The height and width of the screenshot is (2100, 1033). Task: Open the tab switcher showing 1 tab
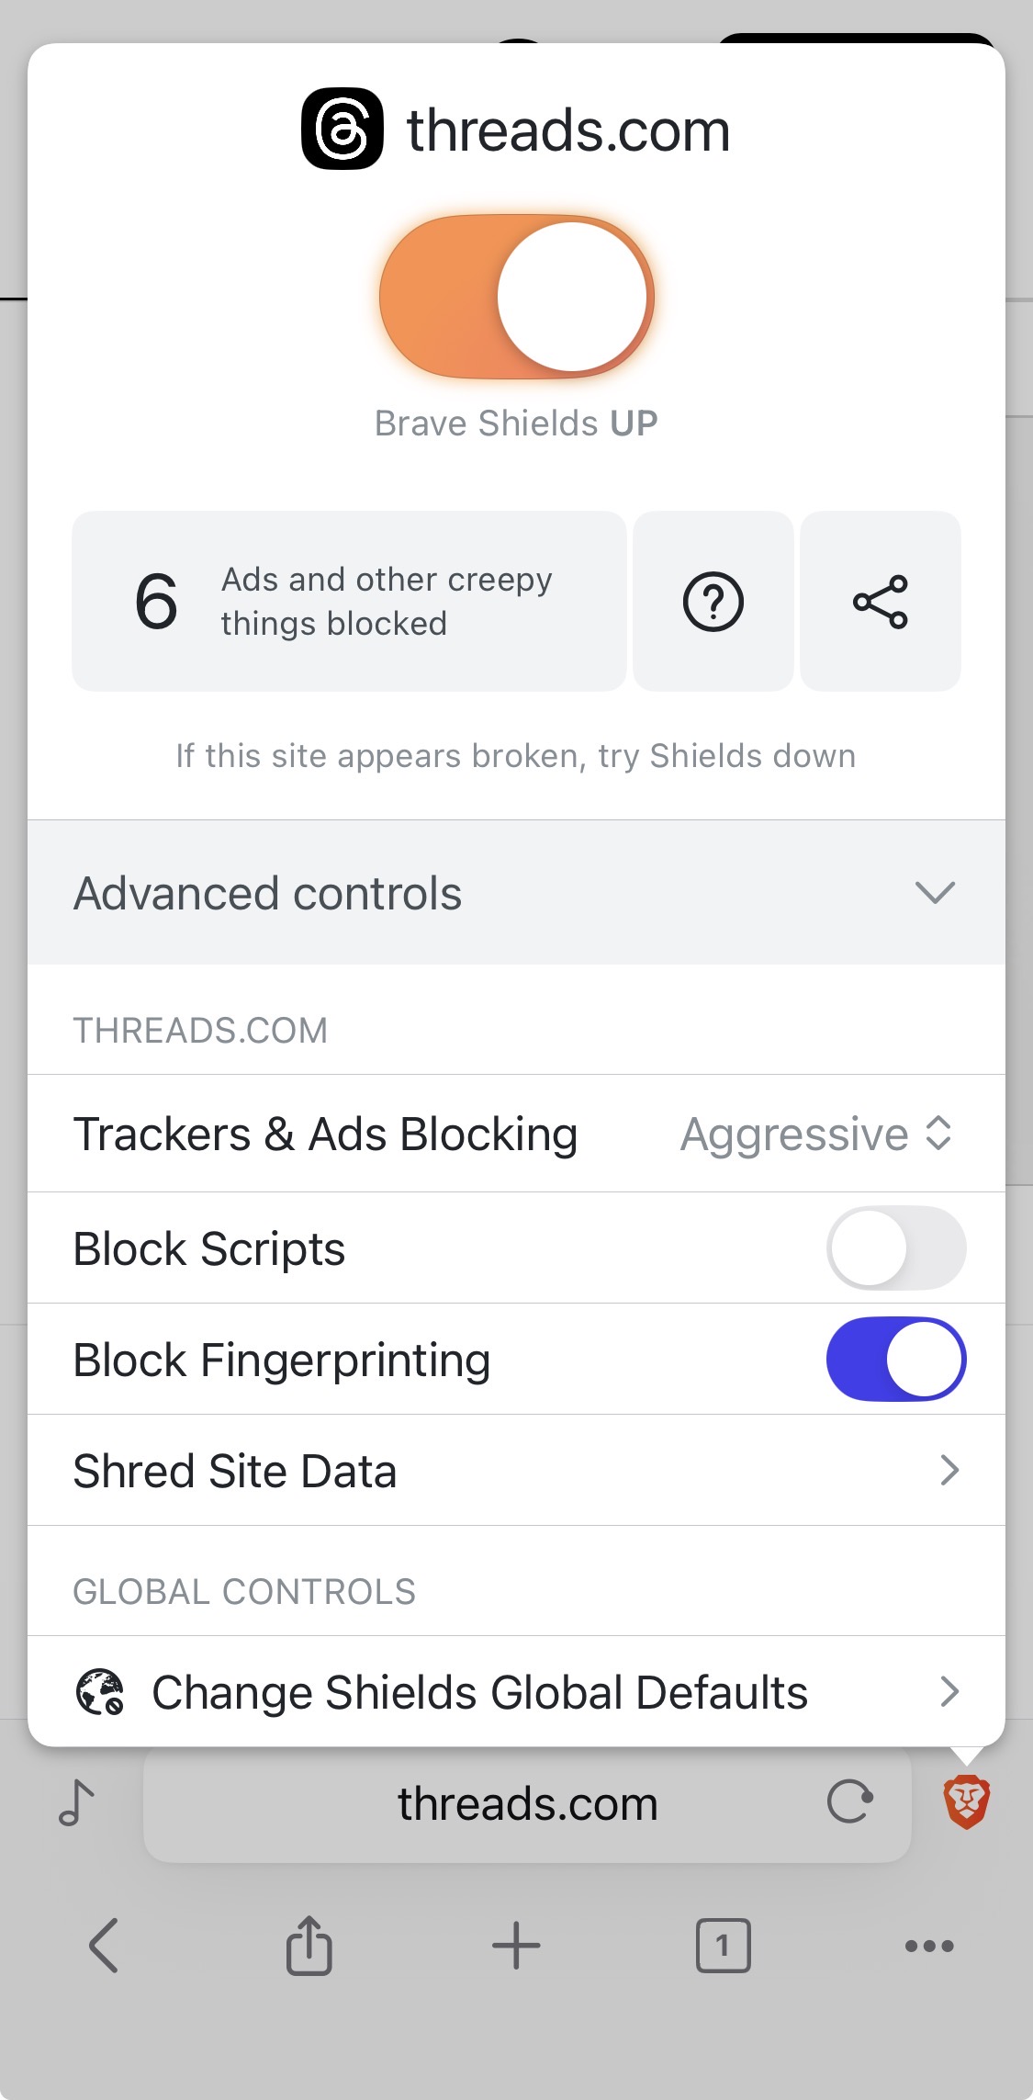[723, 1945]
